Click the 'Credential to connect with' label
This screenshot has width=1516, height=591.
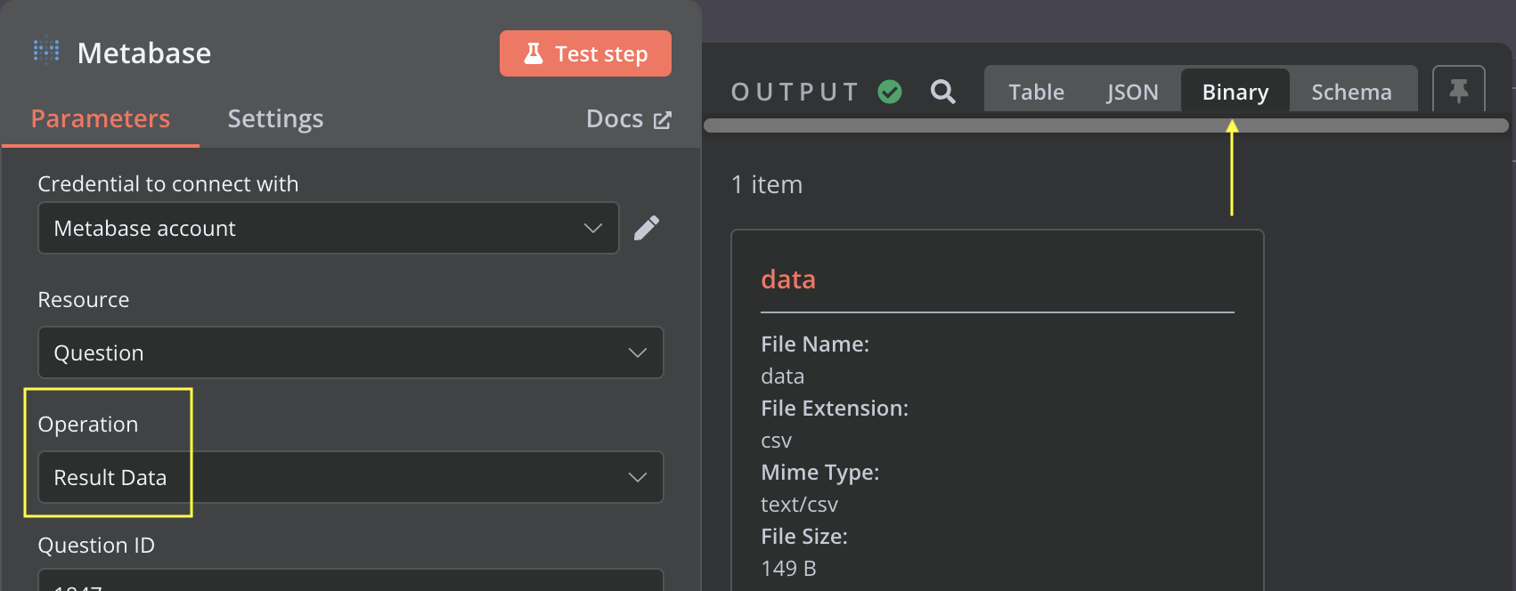pos(168,183)
